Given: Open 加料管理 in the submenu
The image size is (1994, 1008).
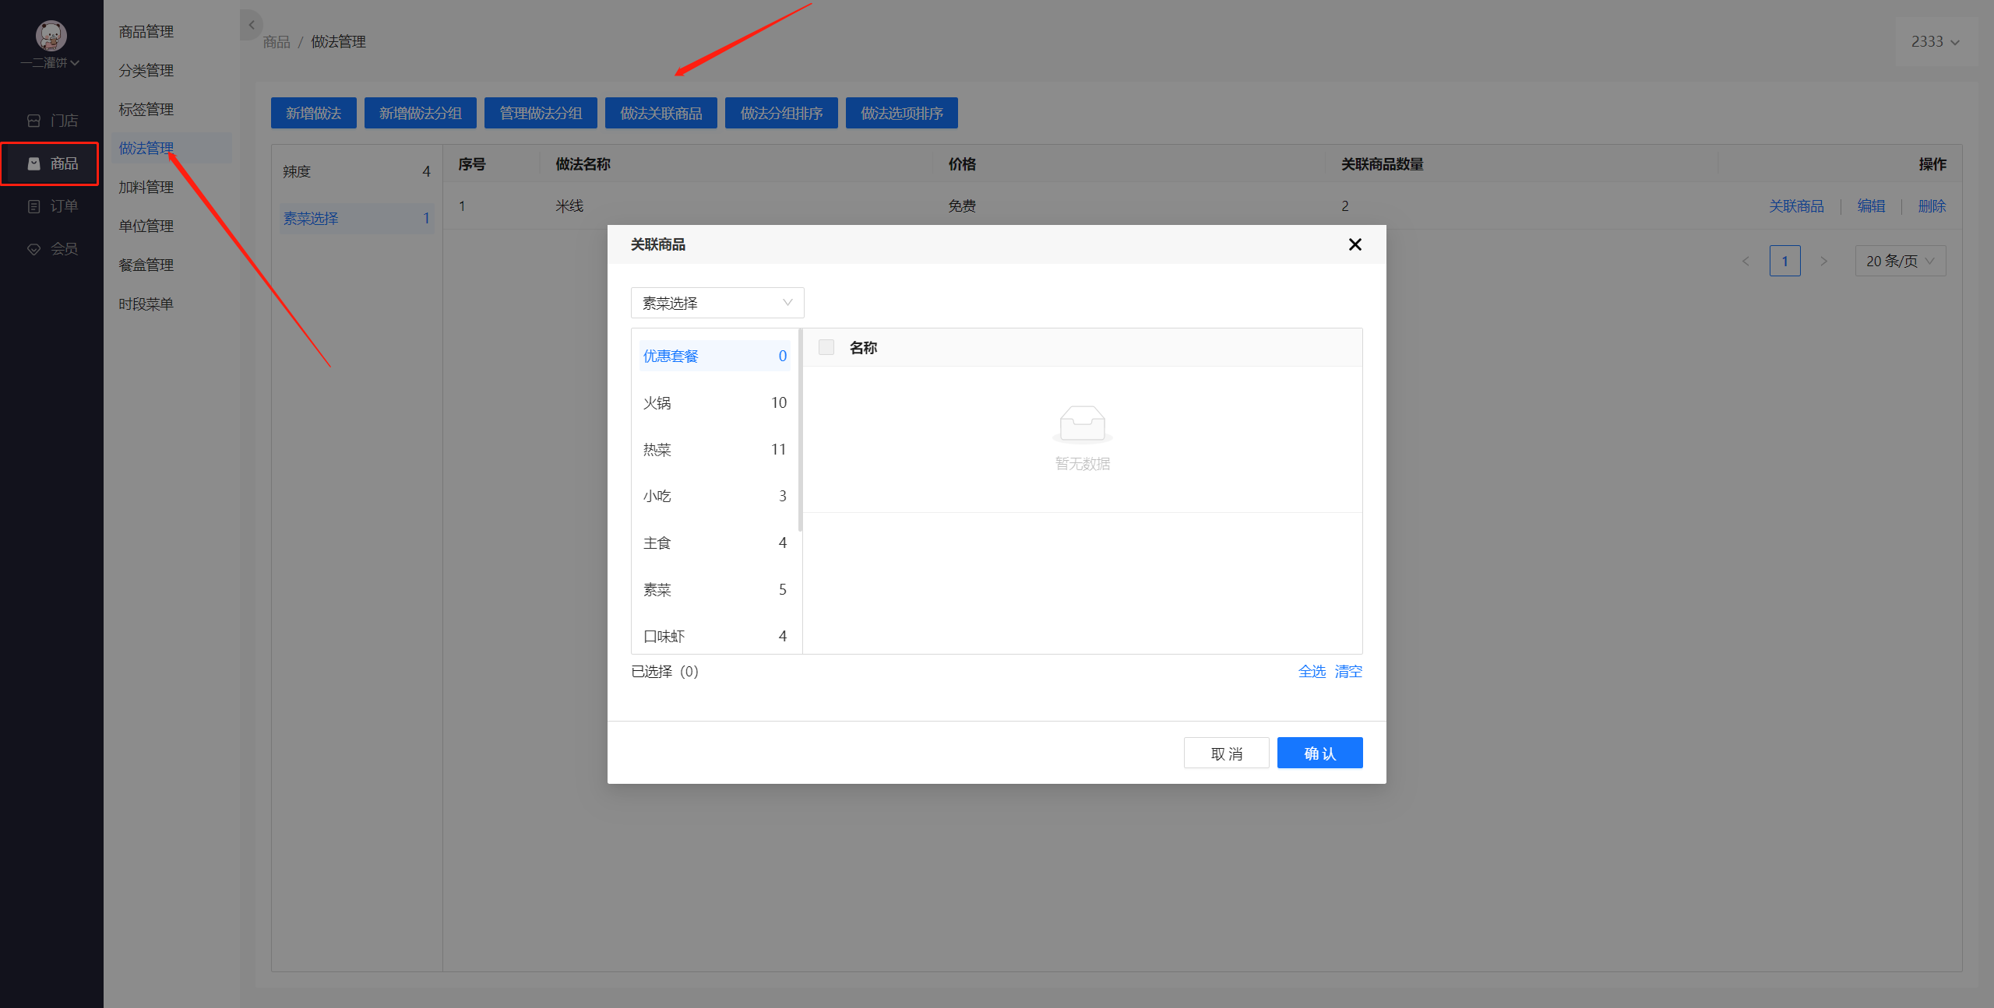Looking at the screenshot, I should pos(146,187).
